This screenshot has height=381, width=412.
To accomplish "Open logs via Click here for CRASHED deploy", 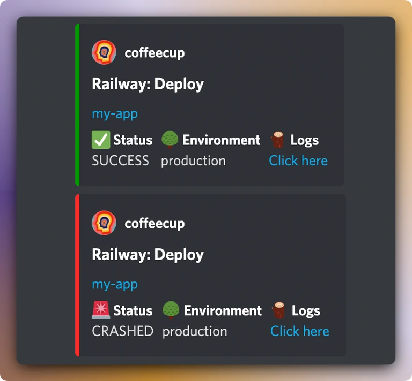I will [x=300, y=331].
